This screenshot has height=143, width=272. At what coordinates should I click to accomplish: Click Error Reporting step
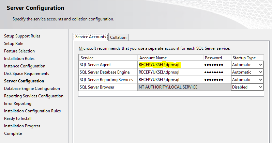coord(18,104)
